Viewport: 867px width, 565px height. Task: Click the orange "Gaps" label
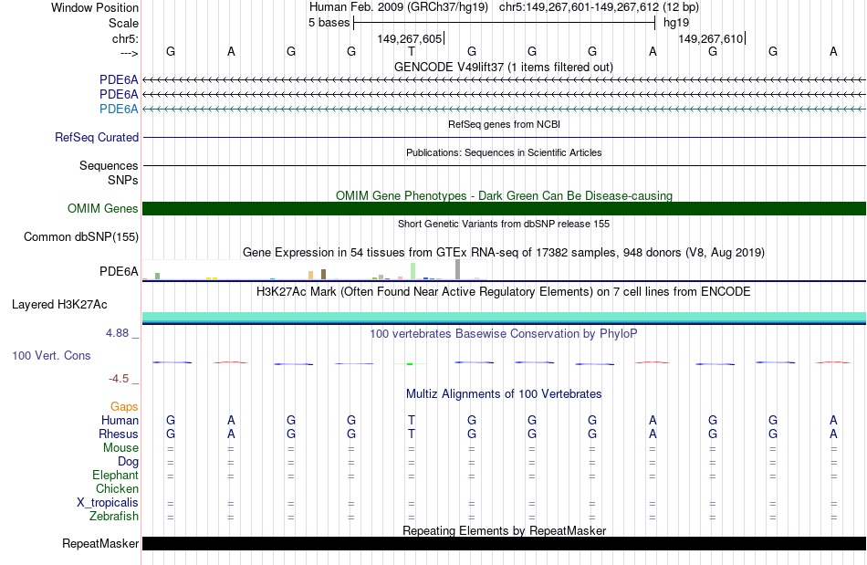(x=124, y=406)
